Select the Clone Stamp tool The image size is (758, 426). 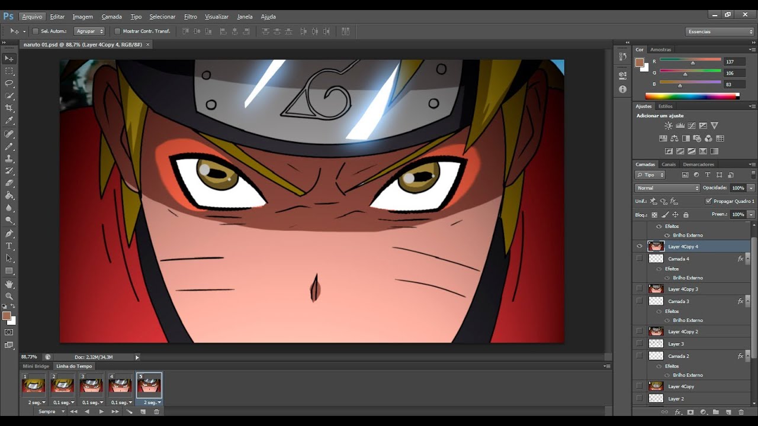pos(9,159)
